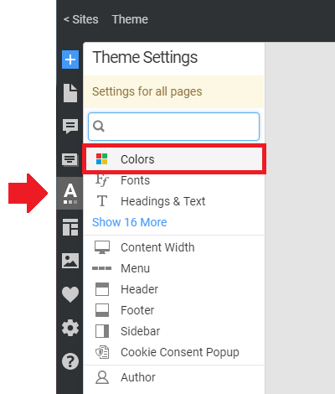Open the text block posts icon
Screen dimensions: 335x394
[70, 159]
